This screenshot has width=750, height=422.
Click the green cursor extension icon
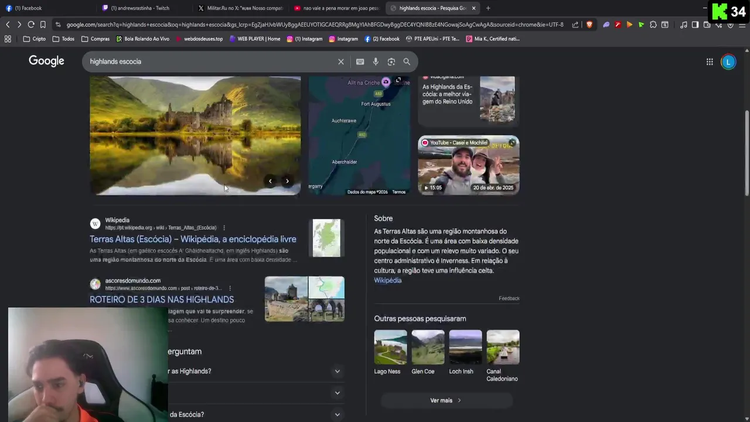click(x=641, y=25)
